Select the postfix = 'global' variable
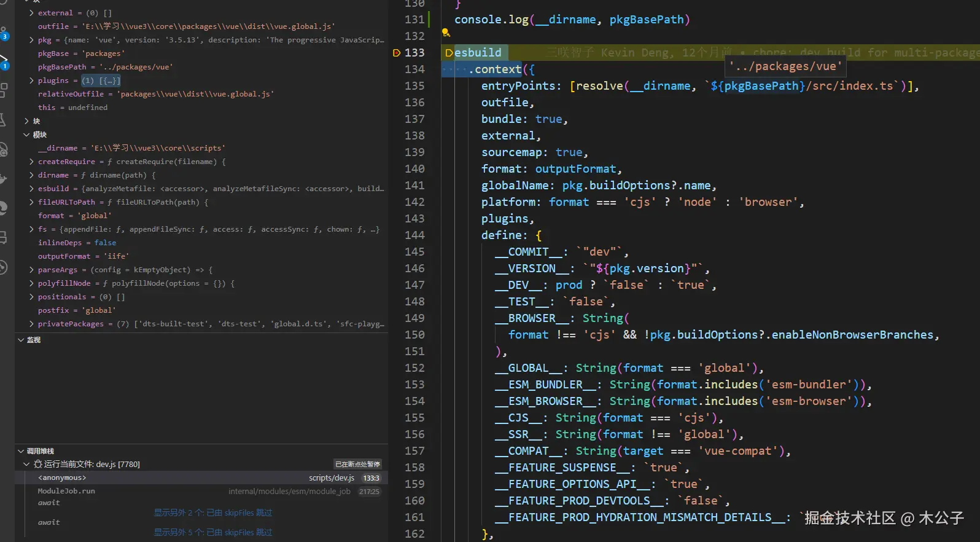The width and height of the screenshot is (980, 542). coord(201,310)
